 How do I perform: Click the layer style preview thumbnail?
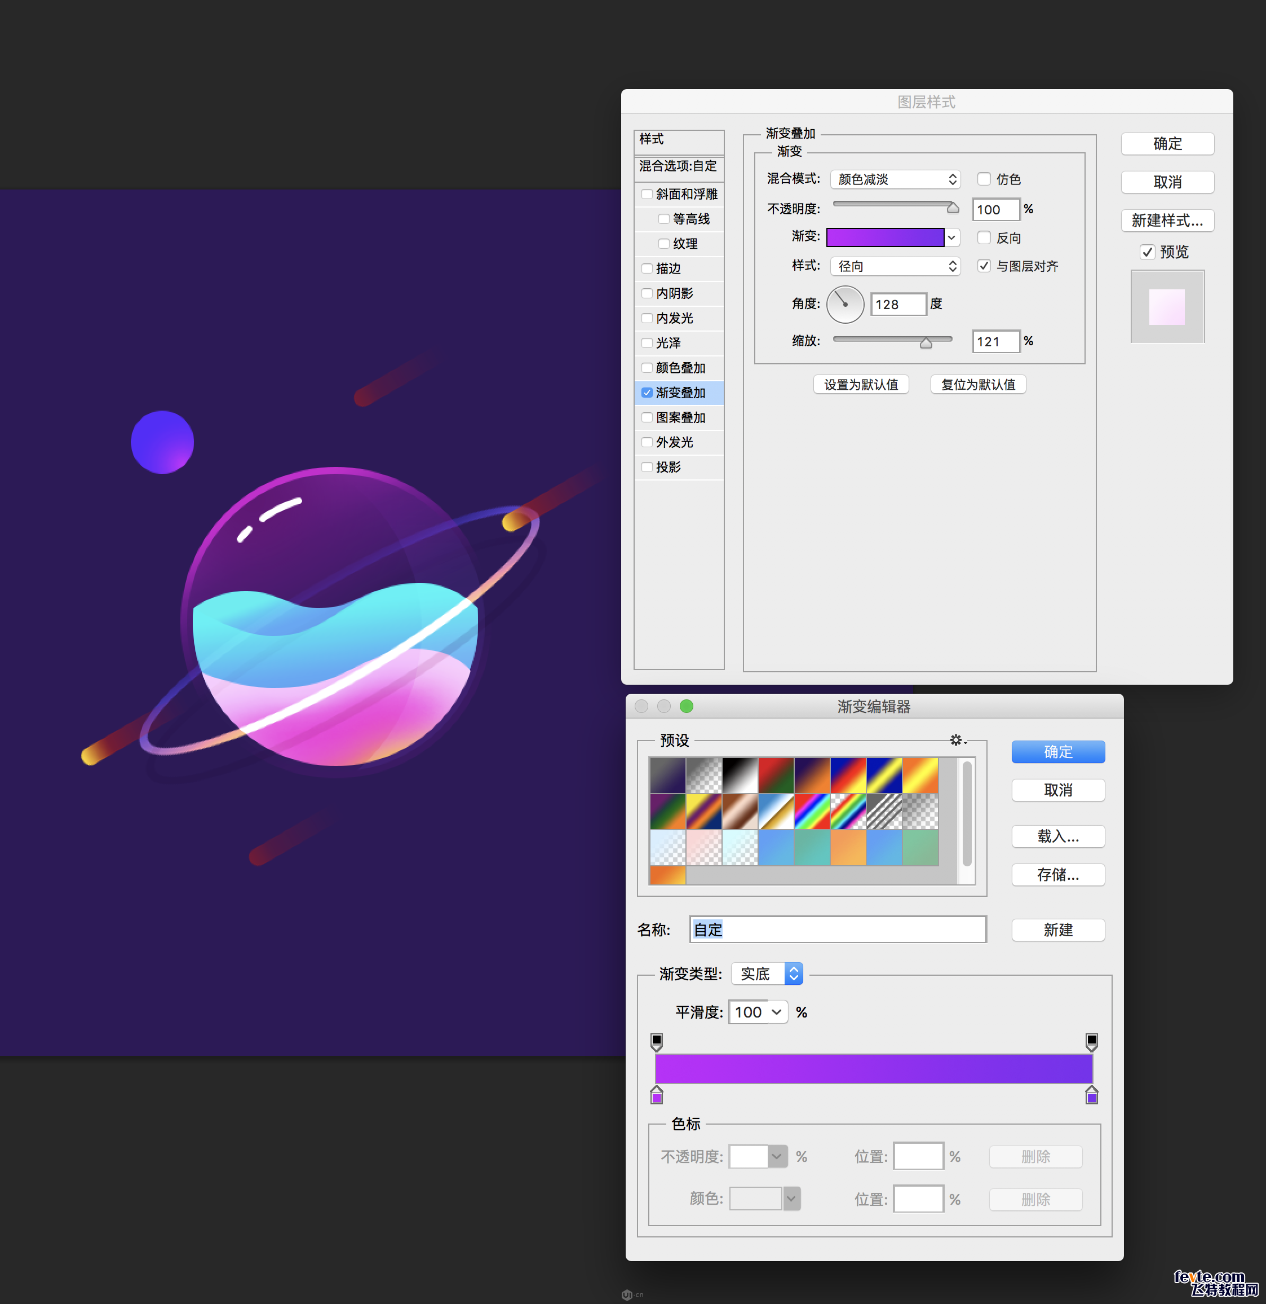click(1167, 306)
